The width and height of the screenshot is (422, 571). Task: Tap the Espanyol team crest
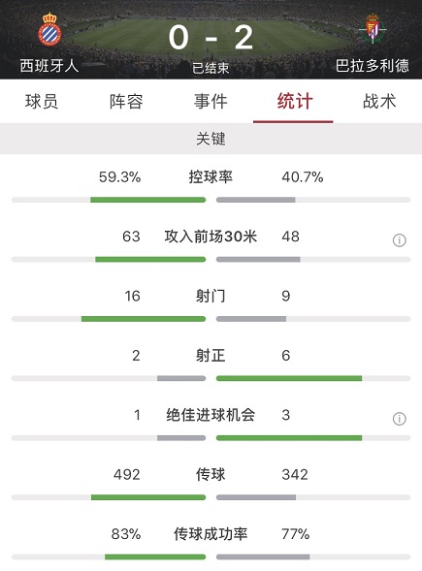49,29
